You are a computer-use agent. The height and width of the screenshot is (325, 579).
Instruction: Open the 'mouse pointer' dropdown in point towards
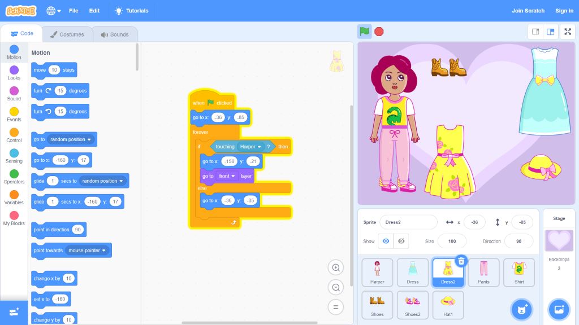tap(87, 251)
